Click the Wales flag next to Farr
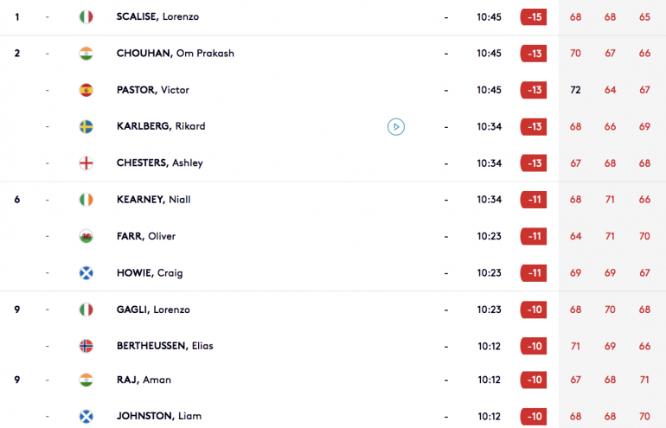This screenshot has height=428, width=666. click(x=86, y=236)
